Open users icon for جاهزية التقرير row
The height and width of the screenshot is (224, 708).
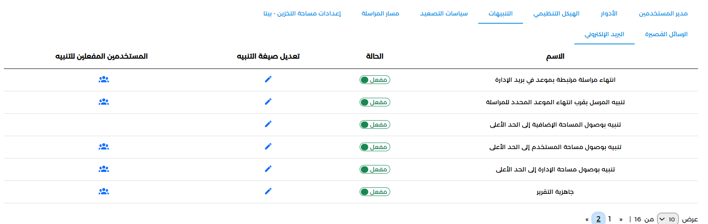click(x=104, y=192)
